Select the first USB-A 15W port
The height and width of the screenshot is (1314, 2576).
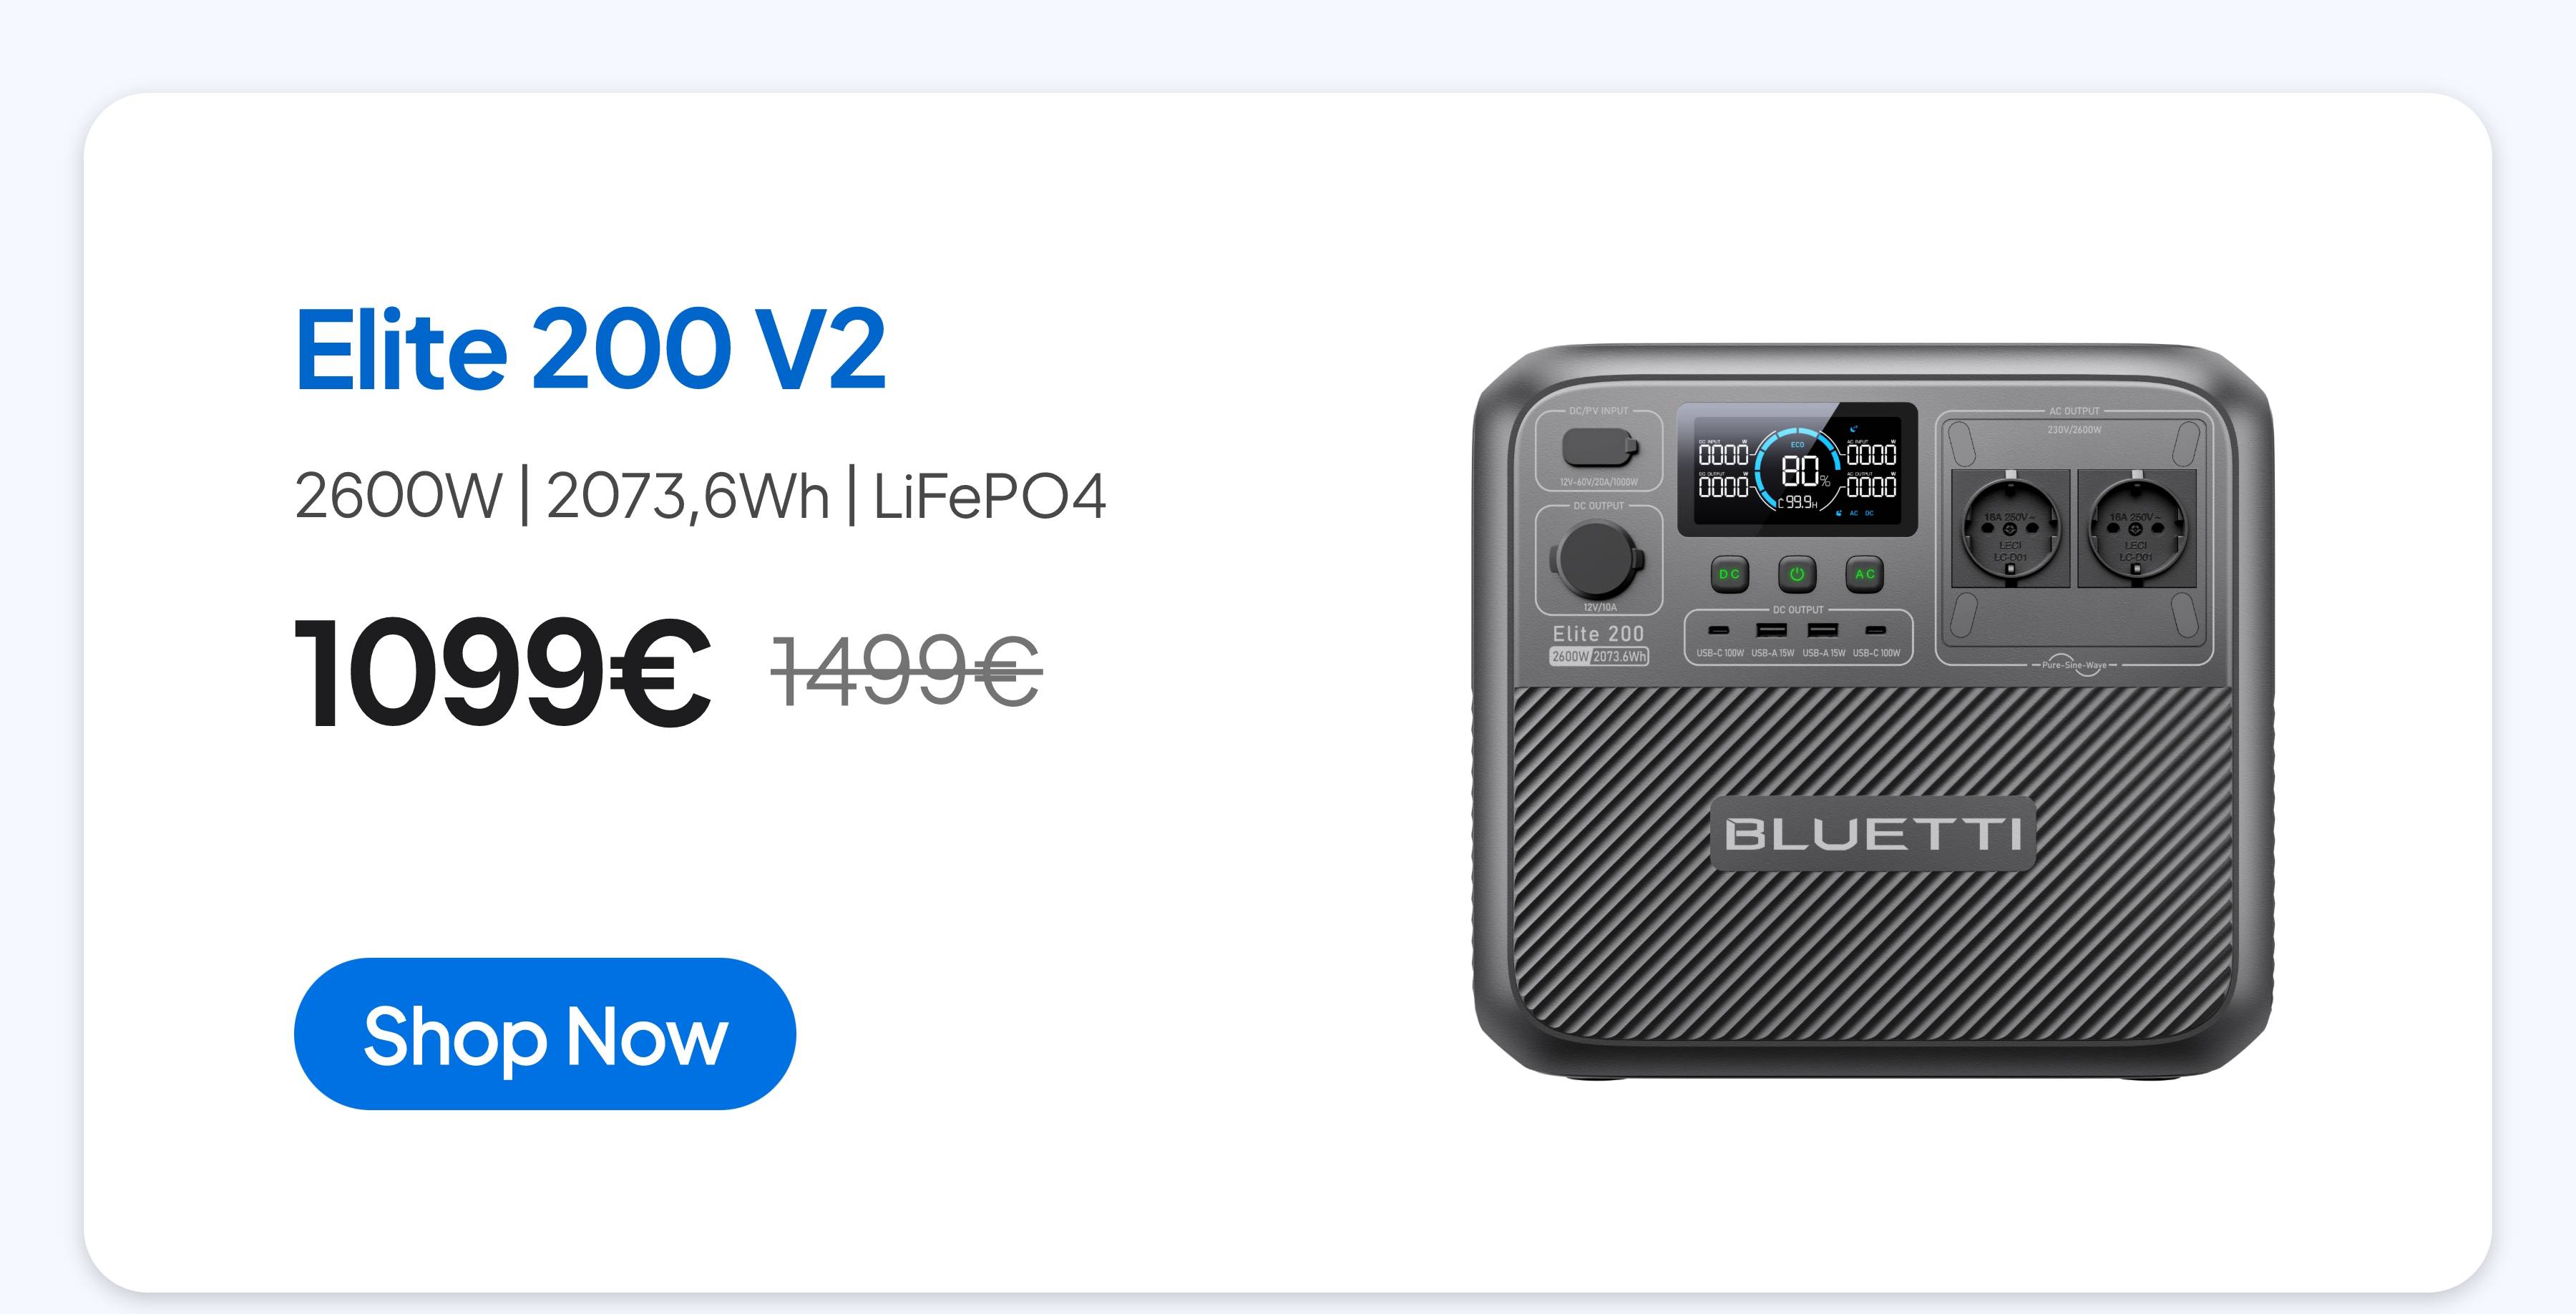(x=1772, y=631)
